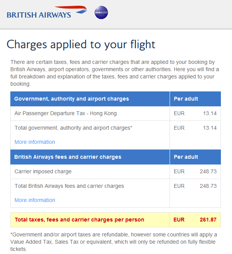The width and height of the screenshot is (232, 254).
Task: Open More information under government charges
Action: [35, 142]
